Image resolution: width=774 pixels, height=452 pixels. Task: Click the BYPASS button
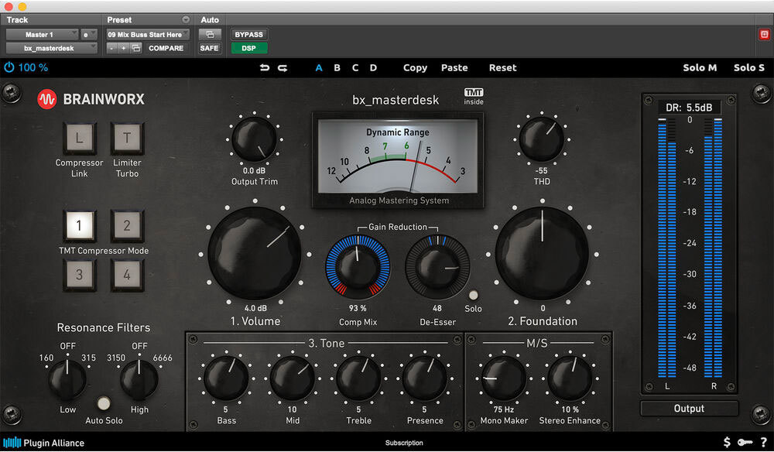click(248, 34)
